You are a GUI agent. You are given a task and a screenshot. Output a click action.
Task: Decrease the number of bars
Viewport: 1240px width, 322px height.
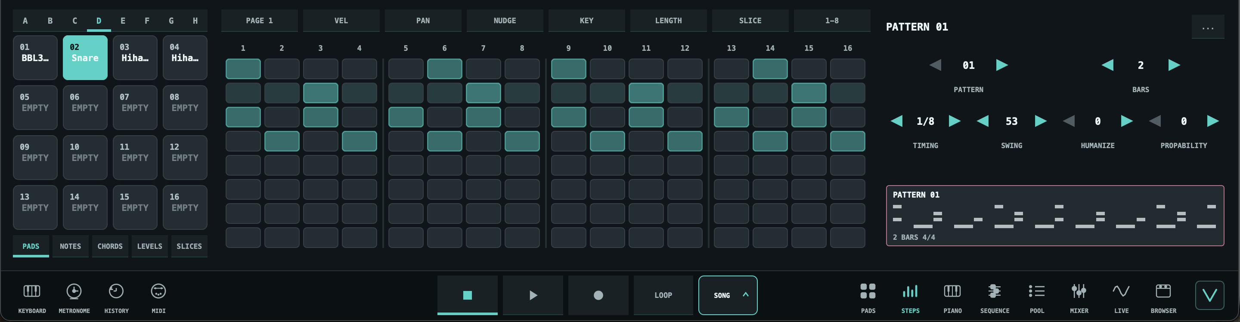pos(1107,65)
